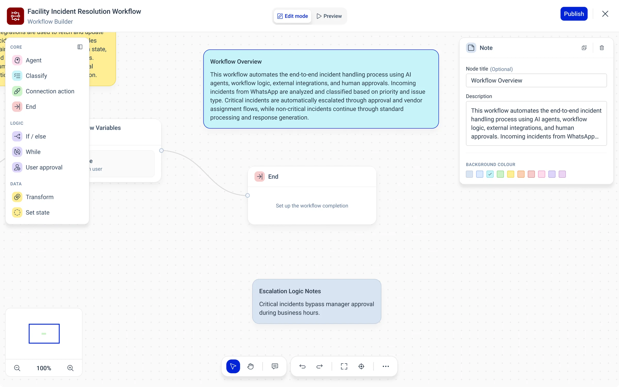619x387 pixels.
Task: Switch to Preview tab
Action: (329, 16)
